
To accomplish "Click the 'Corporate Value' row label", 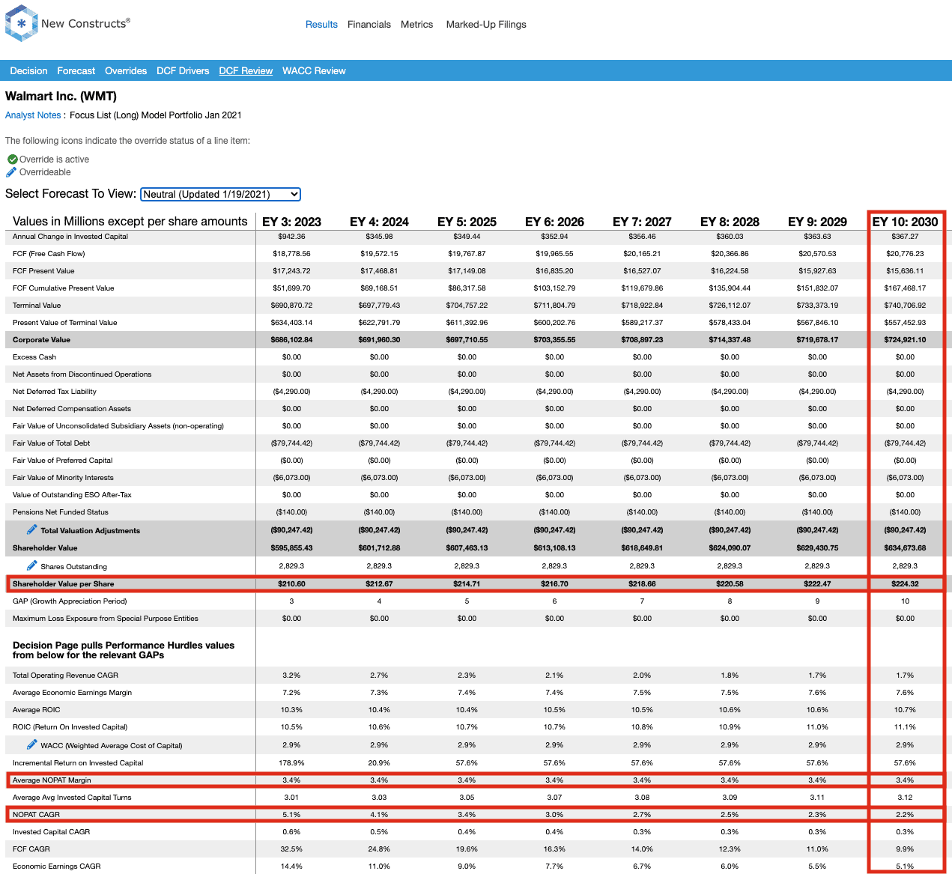I will coord(41,340).
